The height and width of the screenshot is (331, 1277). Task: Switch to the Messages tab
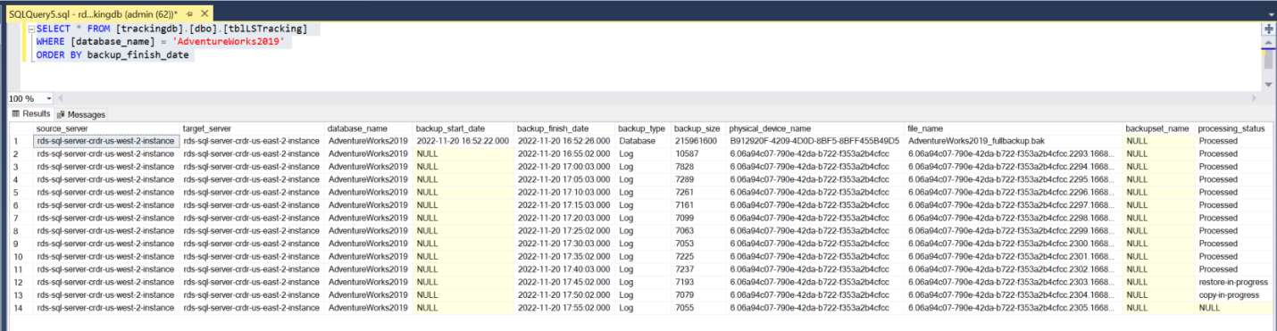(81, 114)
